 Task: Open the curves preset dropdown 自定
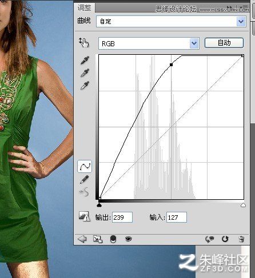coord(171,21)
